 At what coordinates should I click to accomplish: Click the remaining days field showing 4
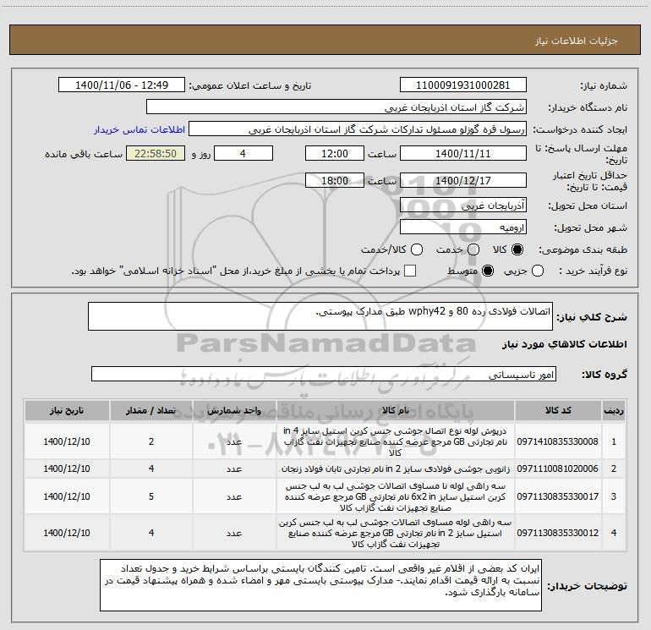tap(243, 153)
